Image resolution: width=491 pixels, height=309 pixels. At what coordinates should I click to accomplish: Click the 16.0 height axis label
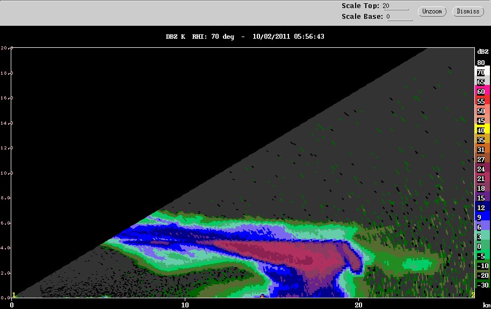(x=6, y=98)
